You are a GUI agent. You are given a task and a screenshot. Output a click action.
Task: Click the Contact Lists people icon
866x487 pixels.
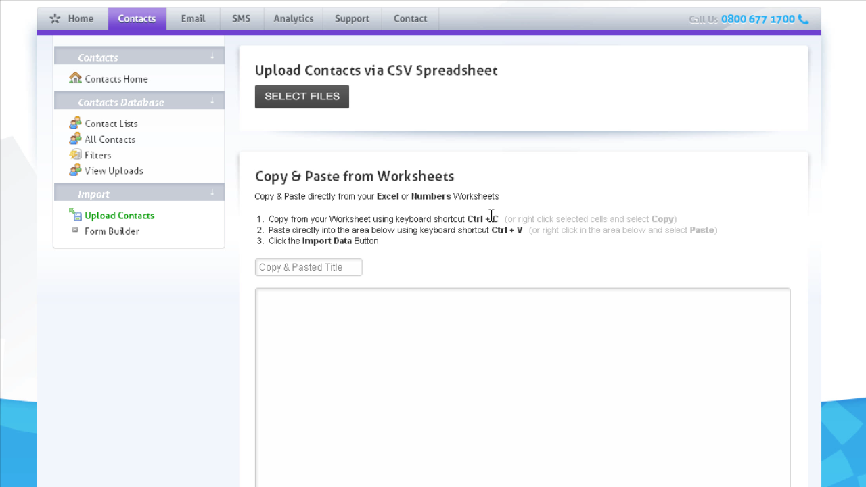click(75, 123)
